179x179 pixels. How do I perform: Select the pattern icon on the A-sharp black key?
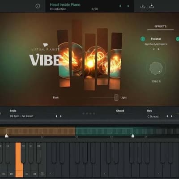click(x=38, y=146)
